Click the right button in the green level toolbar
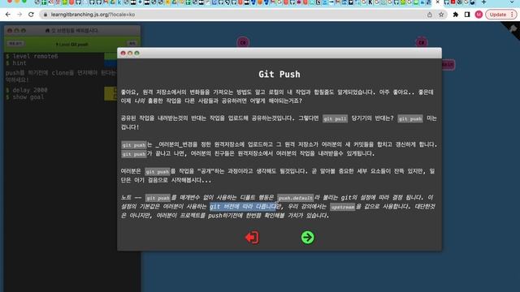 click(x=132, y=44)
